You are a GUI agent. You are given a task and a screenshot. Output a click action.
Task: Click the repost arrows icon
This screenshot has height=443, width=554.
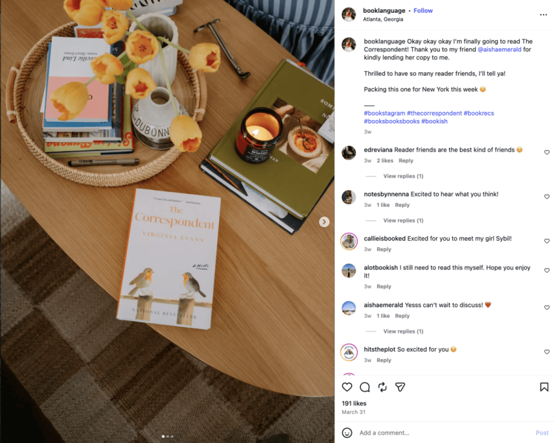tap(382, 387)
